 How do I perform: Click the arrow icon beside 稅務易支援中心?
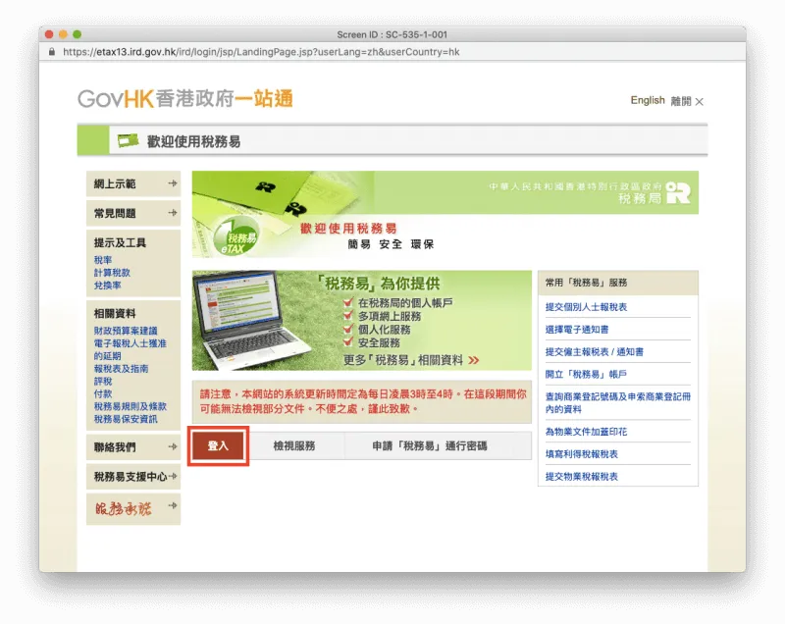[x=174, y=477]
